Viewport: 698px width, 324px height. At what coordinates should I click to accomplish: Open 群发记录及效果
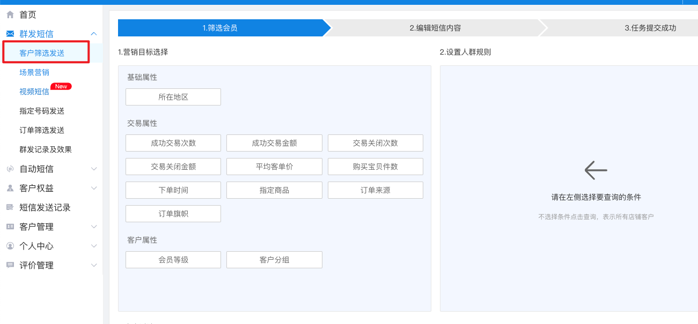46,149
